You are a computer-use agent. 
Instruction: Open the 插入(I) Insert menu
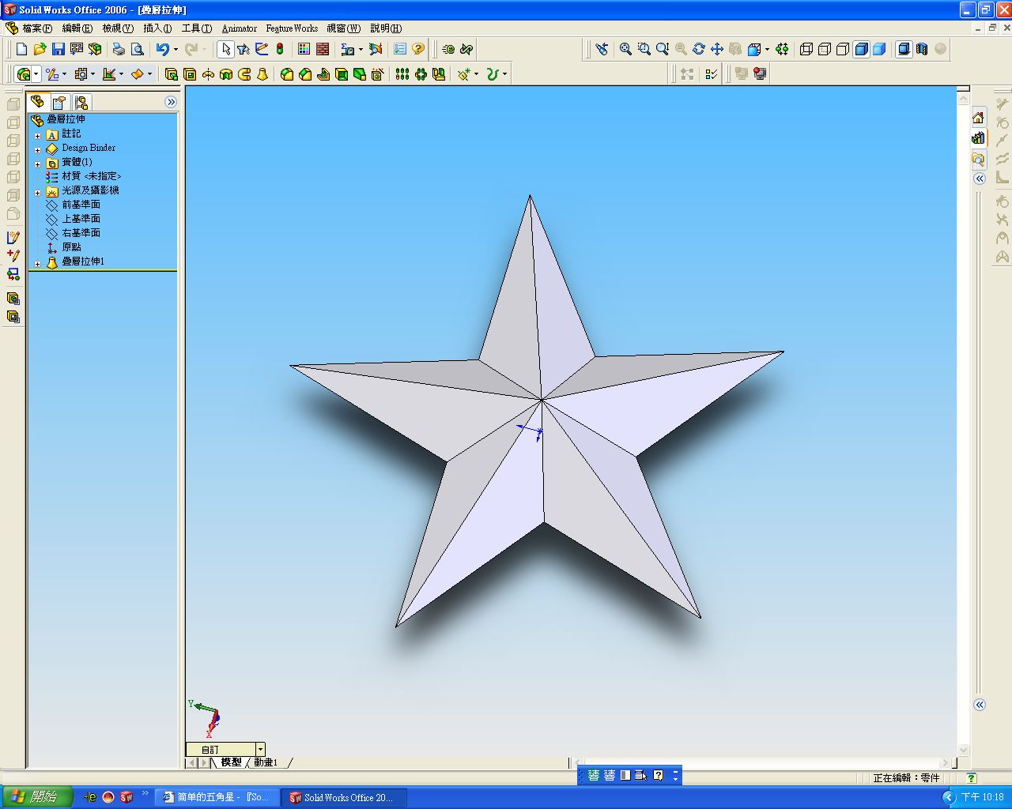[157, 28]
